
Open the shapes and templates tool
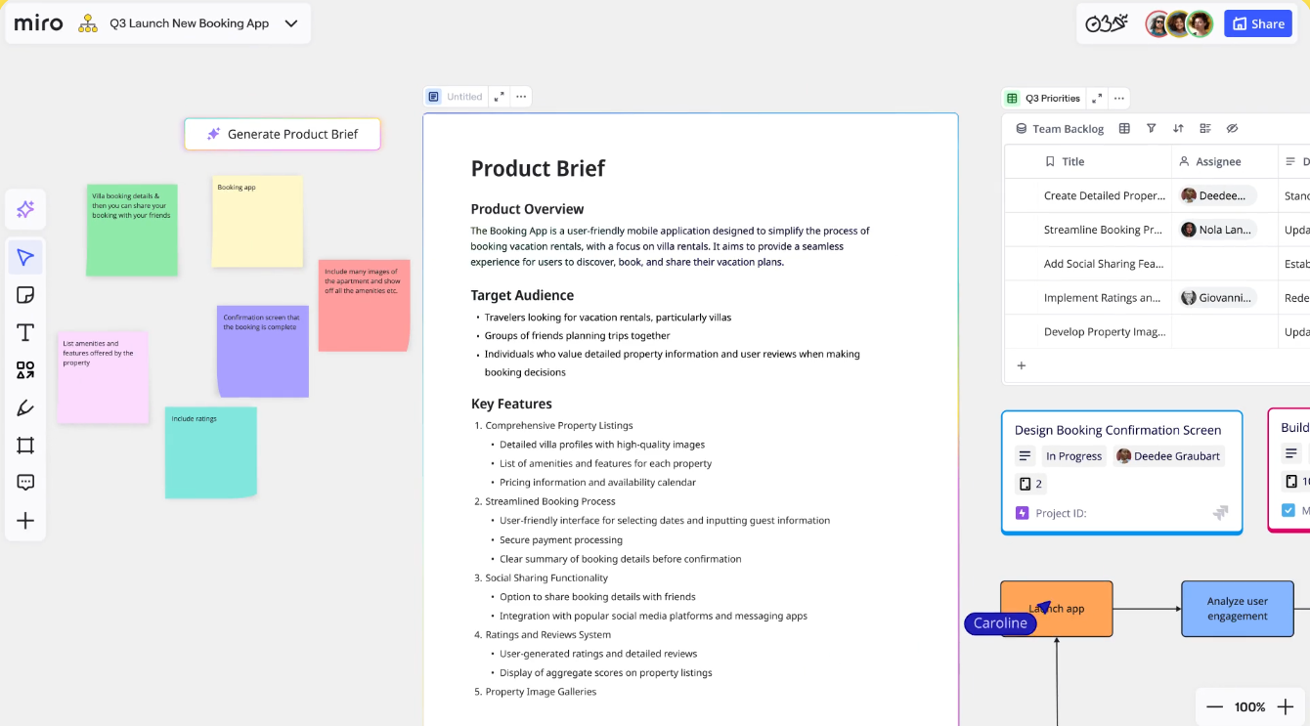coord(25,370)
